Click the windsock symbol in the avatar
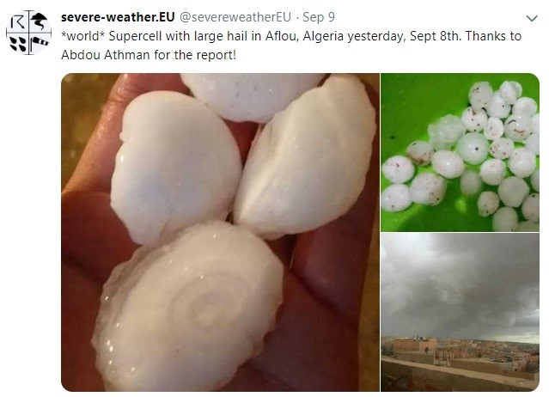 pyautogui.click(x=40, y=44)
